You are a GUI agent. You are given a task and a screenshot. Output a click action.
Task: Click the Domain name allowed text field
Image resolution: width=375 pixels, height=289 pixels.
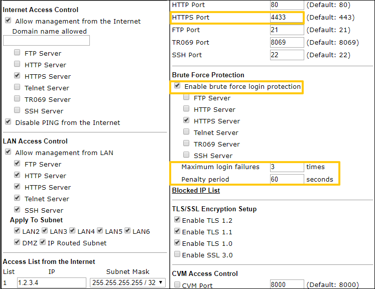point(46,41)
